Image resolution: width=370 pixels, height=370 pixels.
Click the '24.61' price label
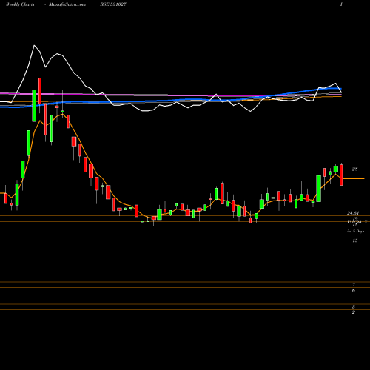353,213
